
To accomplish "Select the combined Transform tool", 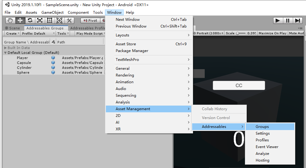I will (x=59, y=20).
